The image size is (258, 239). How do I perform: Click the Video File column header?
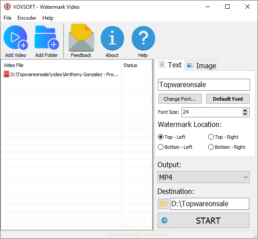point(61,65)
